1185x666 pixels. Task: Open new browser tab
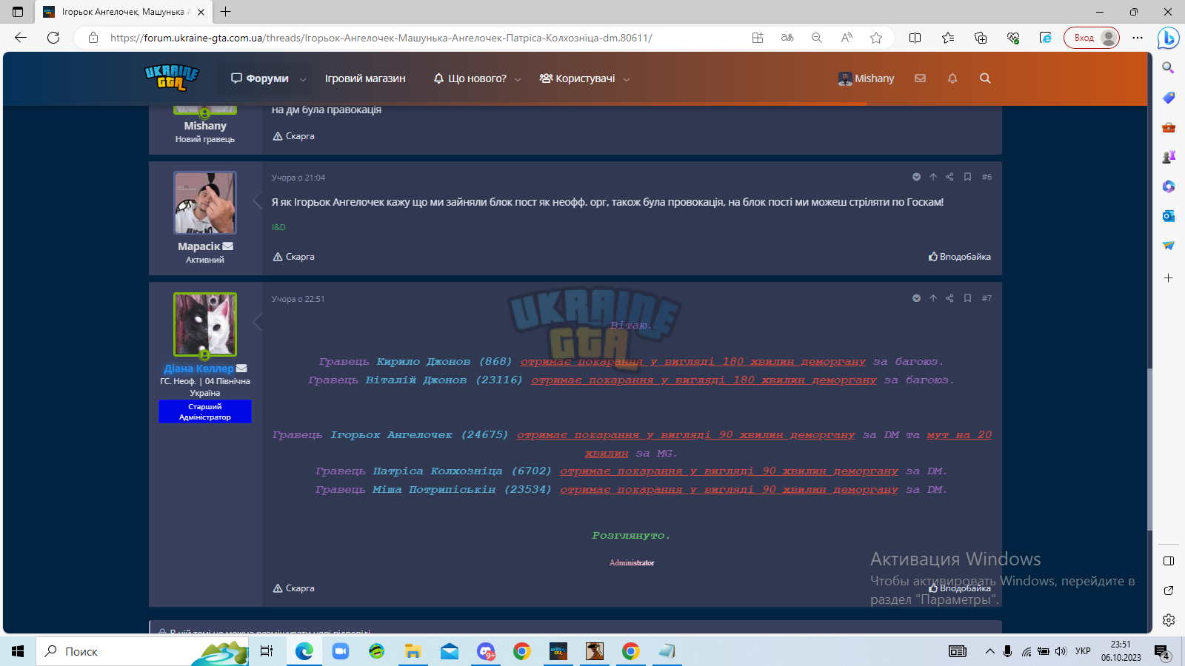point(226,12)
